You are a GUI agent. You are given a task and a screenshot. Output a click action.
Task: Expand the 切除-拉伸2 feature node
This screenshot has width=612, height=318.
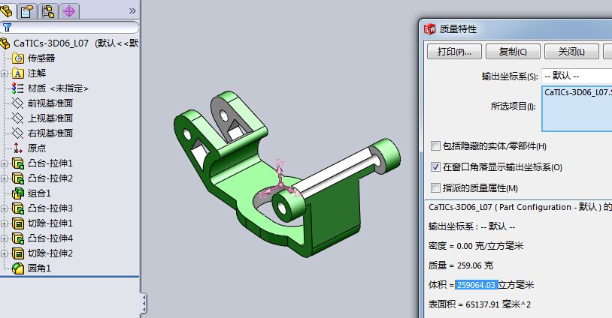click(4, 253)
